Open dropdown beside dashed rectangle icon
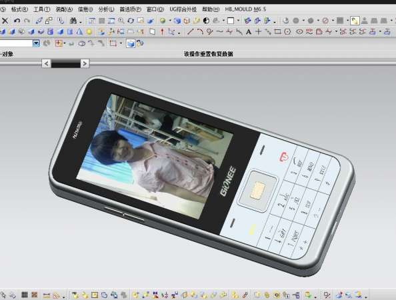This screenshot has height=300, width=396. pyautogui.click(x=121, y=43)
